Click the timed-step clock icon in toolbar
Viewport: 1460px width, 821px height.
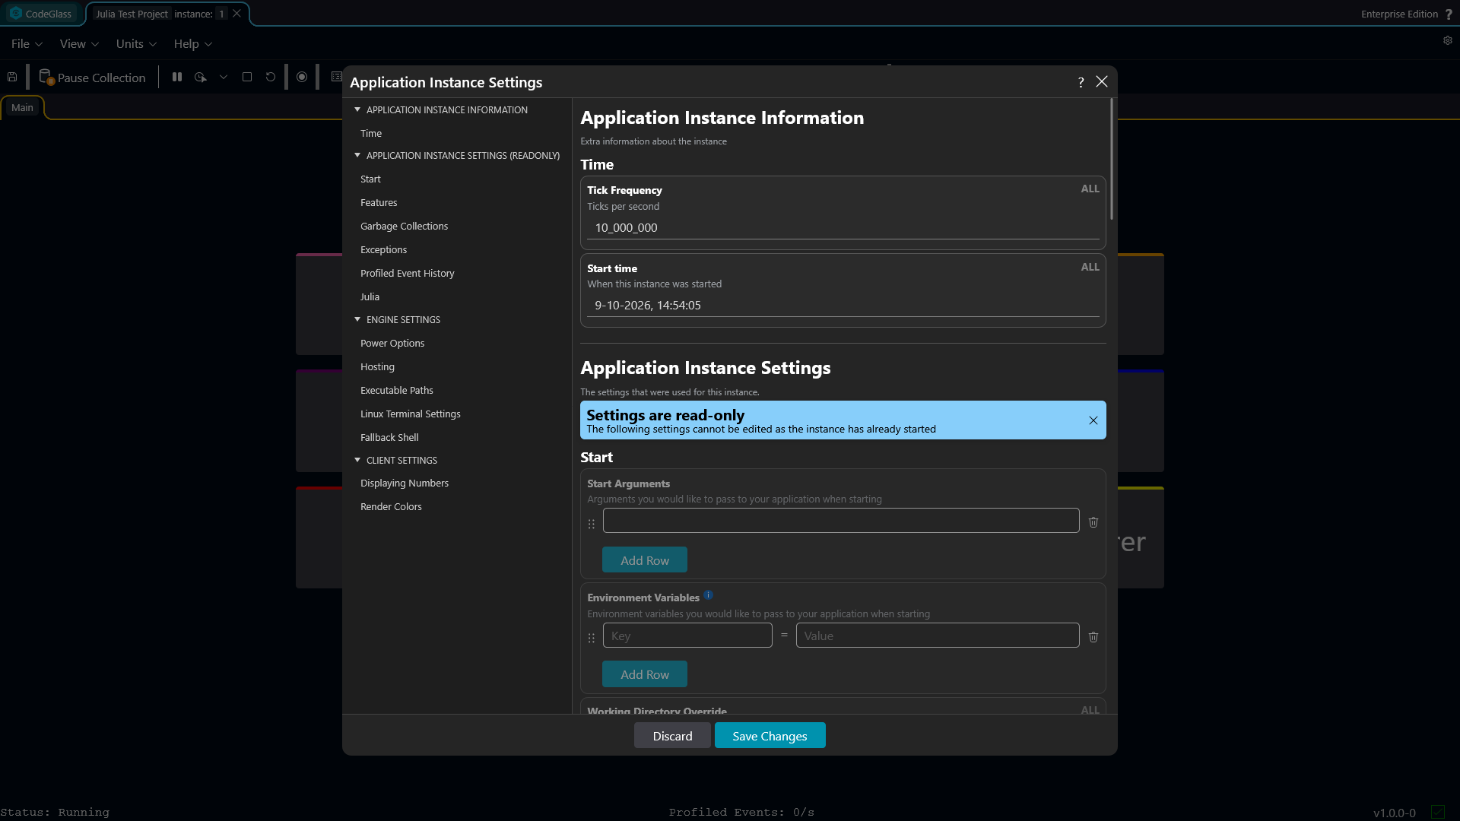click(201, 77)
